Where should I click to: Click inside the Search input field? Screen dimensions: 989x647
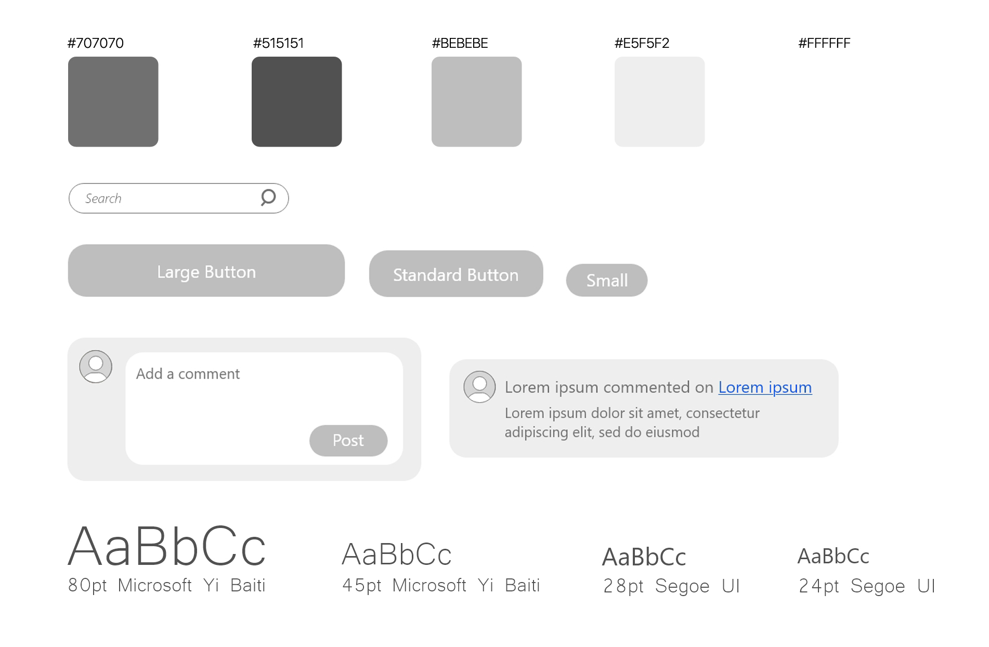coord(166,199)
